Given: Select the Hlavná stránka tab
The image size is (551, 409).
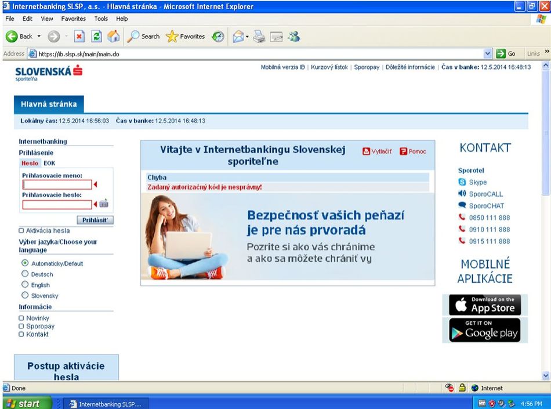Looking at the screenshot, I should (49, 104).
